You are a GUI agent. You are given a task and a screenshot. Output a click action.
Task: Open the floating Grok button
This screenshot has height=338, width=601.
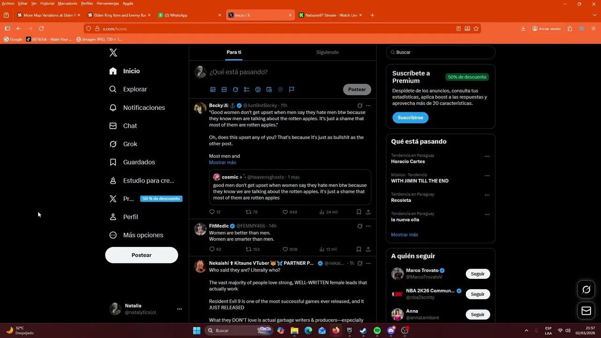pyautogui.click(x=586, y=290)
